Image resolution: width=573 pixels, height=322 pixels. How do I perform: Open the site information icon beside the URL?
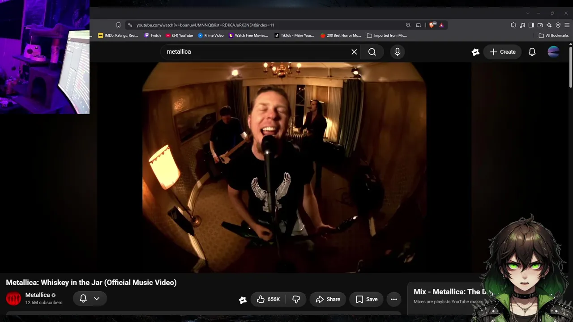pos(130,25)
